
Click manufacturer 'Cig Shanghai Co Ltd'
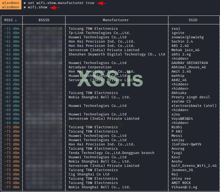pyautogui.click(x=89, y=174)
